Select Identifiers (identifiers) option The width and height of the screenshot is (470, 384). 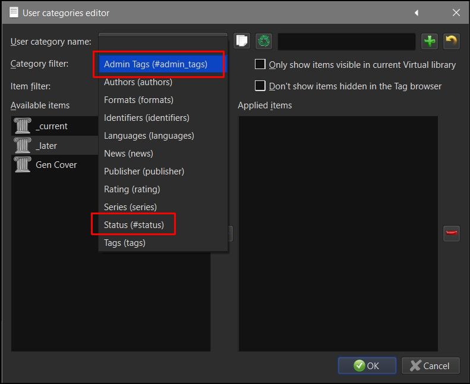[163, 118]
